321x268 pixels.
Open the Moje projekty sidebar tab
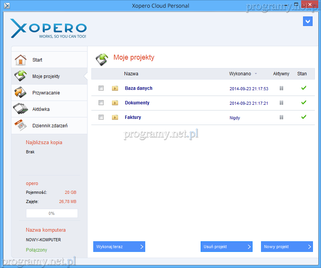coord(46,76)
